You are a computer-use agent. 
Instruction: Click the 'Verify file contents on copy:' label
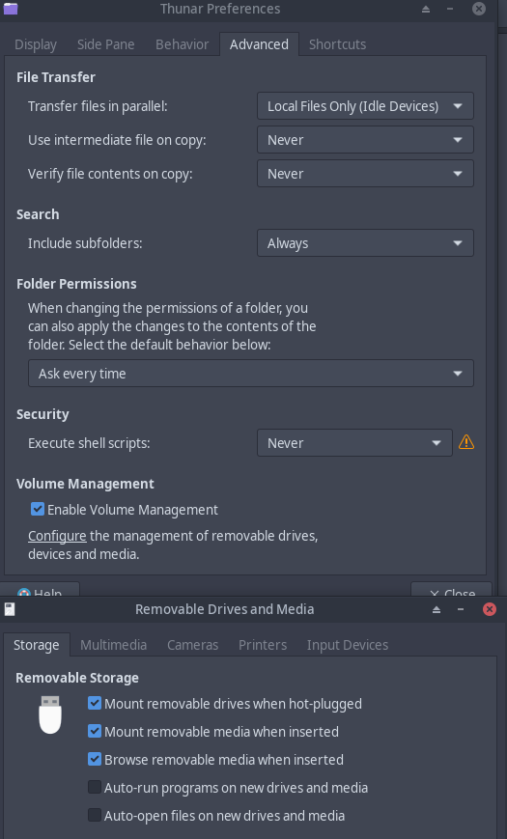point(110,174)
